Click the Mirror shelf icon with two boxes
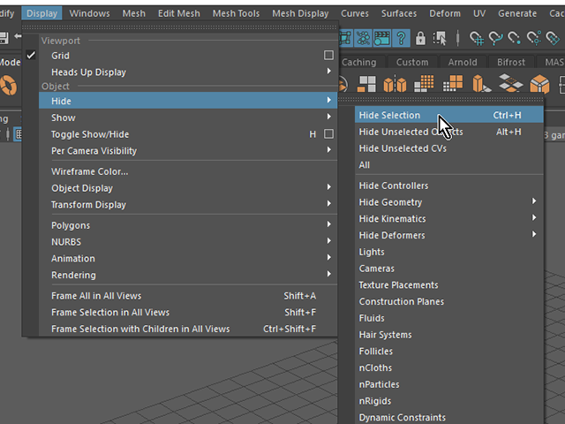This screenshot has width=565, height=424. point(395,84)
